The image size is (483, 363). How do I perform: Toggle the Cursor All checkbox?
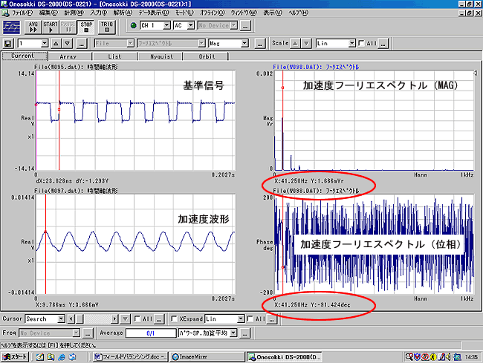[137, 318]
